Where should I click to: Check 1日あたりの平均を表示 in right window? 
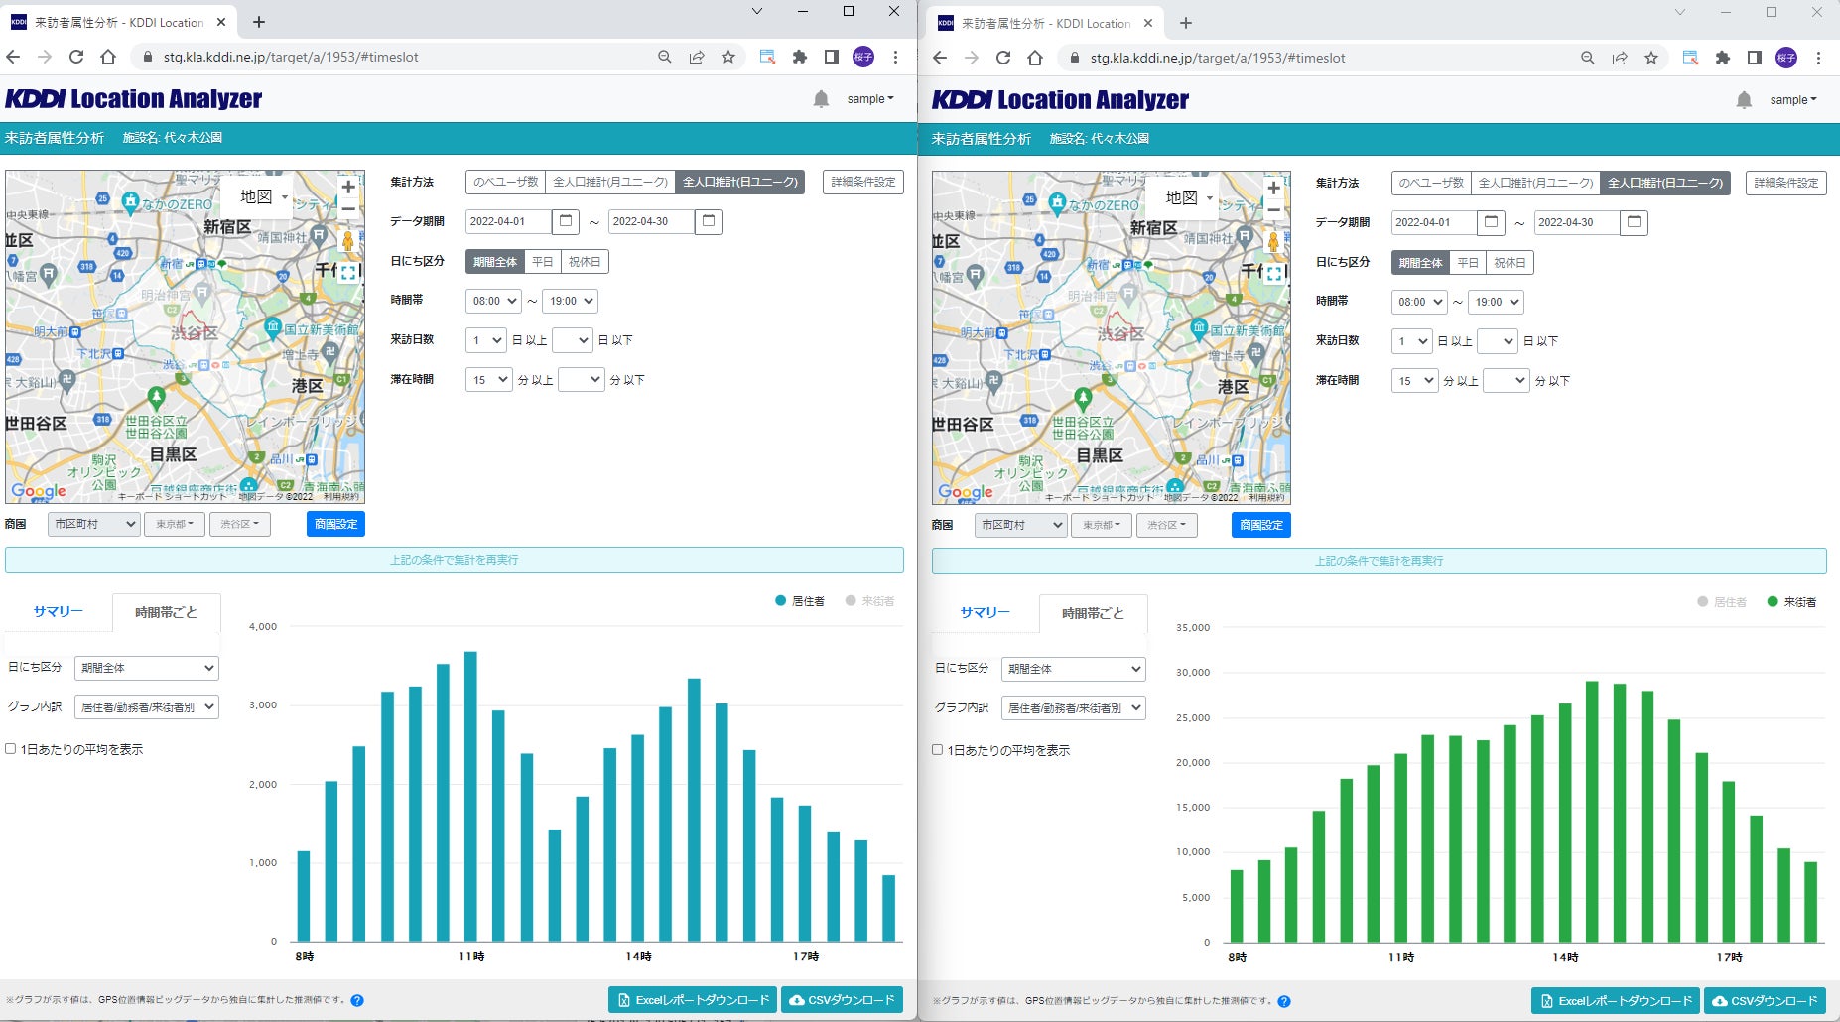click(x=937, y=750)
